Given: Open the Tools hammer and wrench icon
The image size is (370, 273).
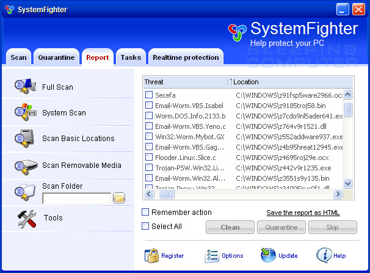Looking at the screenshot, I should [27, 219].
